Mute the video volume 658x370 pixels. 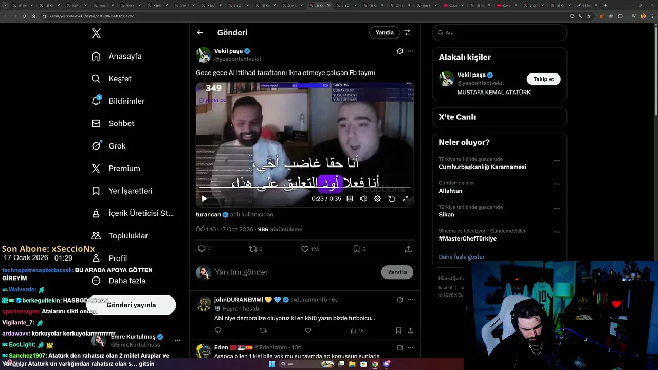tap(363, 198)
